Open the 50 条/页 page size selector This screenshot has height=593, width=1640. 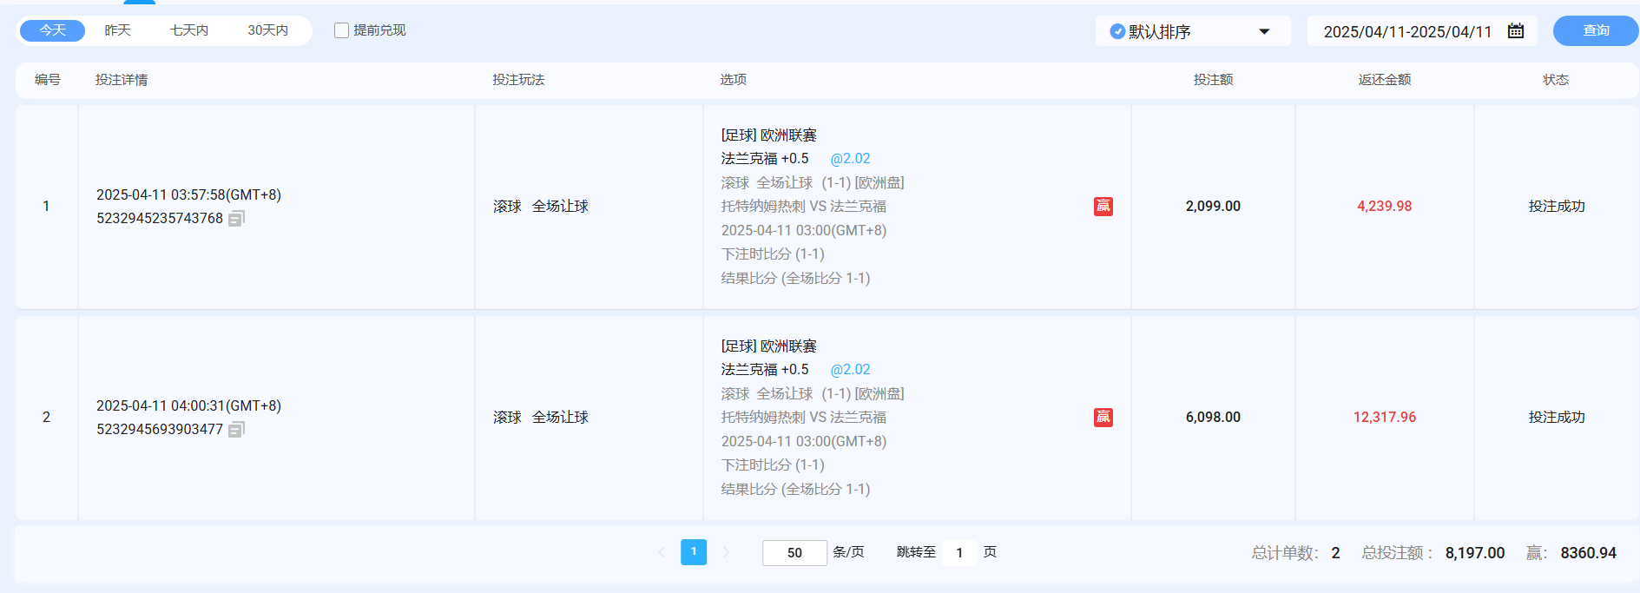794,552
